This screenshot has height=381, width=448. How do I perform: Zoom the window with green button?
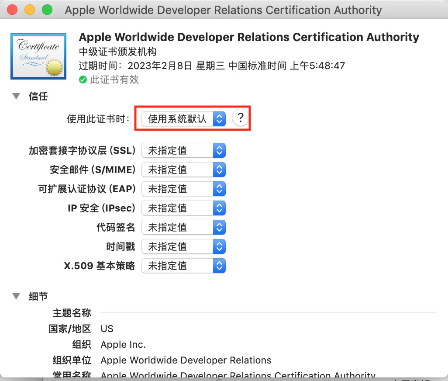[47, 10]
